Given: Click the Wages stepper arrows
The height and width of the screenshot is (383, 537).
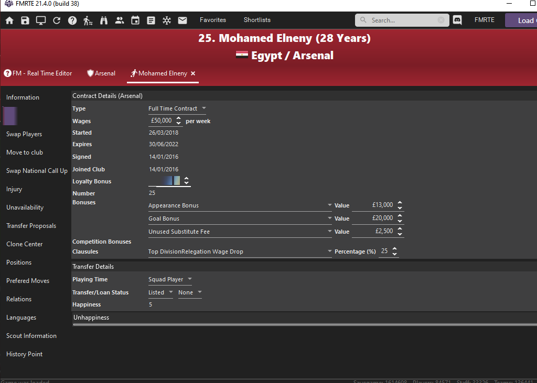Looking at the screenshot, I should [x=178, y=121].
